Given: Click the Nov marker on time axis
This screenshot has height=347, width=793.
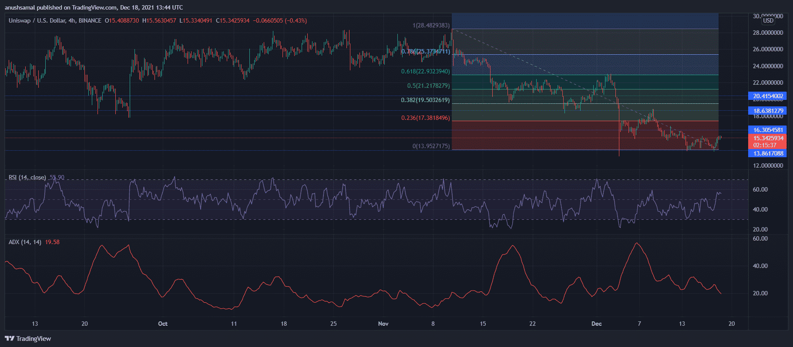Looking at the screenshot, I should (x=383, y=324).
